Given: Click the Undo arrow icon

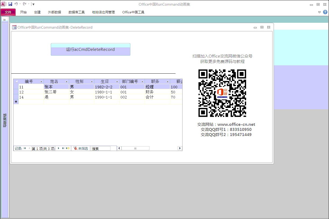Looking at the screenshot, I should (16, 4).
